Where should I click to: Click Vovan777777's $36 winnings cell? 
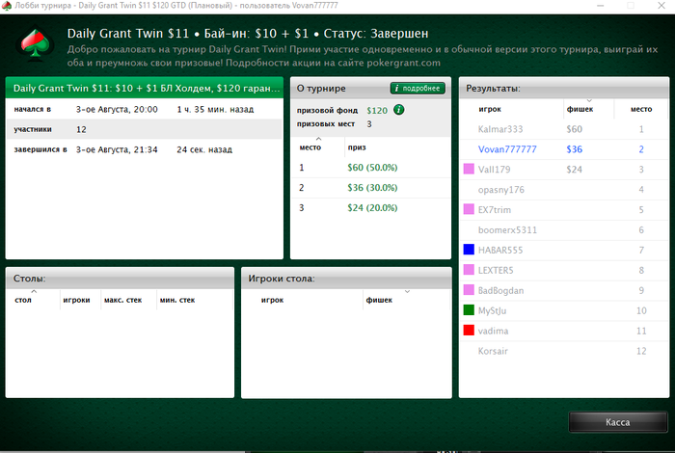(575, 149)
